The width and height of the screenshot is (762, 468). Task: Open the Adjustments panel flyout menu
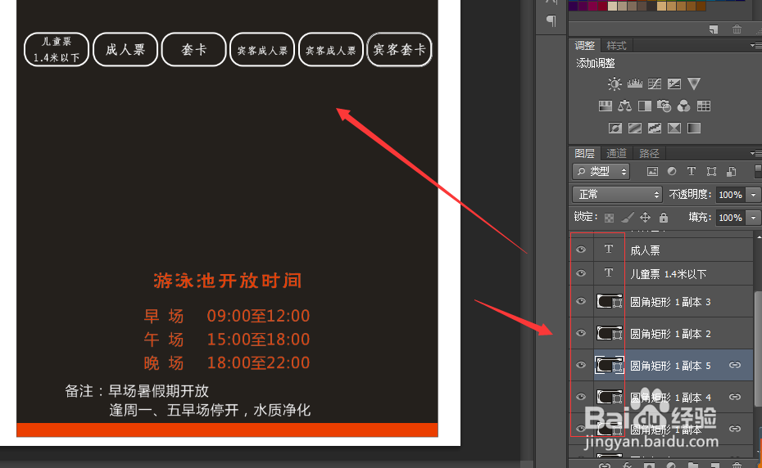click(755, 45)
